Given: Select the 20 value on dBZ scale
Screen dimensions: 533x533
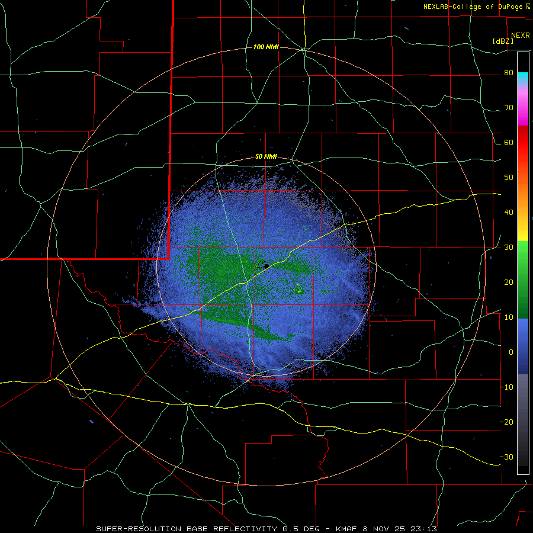Looking at the screenshot, I should (x=509, y=282).
